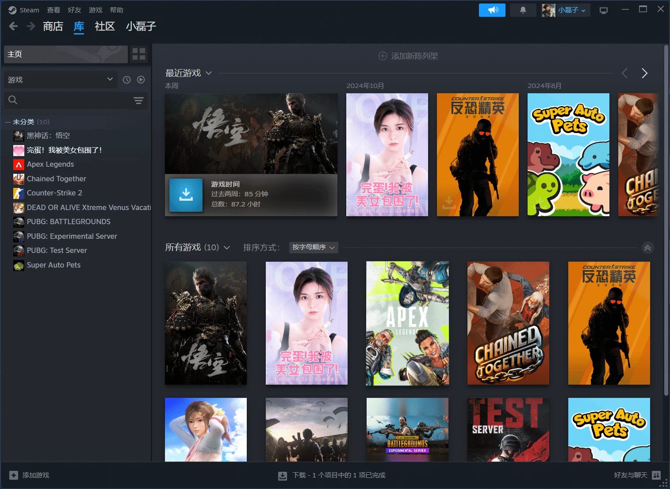Screen dimensions: 670x489
Task: Collapse the 未分类 category
Action: tap(8, 122)
